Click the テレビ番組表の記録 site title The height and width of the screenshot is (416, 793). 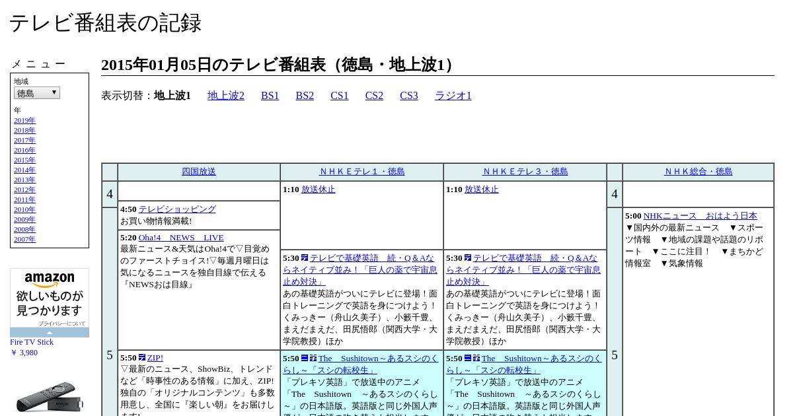tap(105, 23)
